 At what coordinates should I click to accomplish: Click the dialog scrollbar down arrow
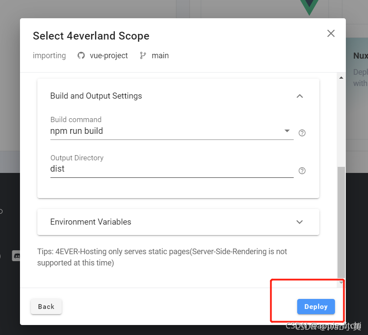click(x=341, y=283)
